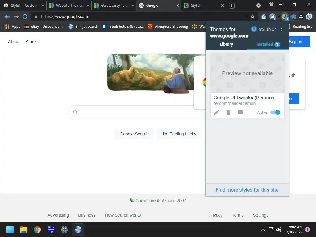Go back with the browser back arrow

[7, 17]
